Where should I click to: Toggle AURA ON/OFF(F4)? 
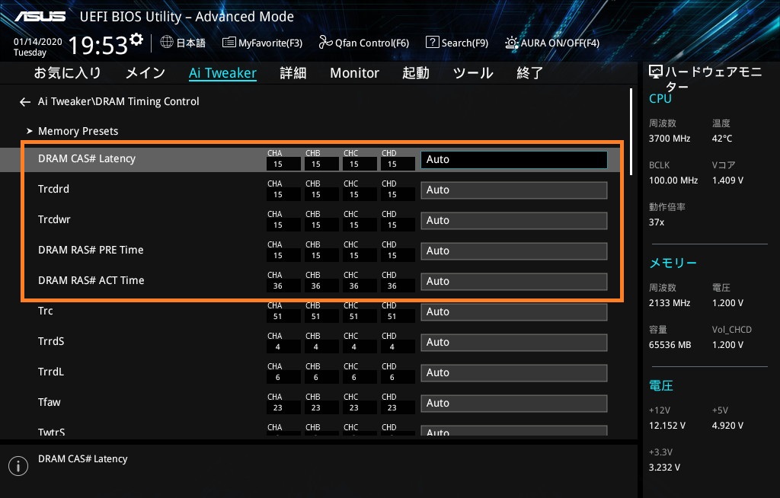tap(551, 43)
